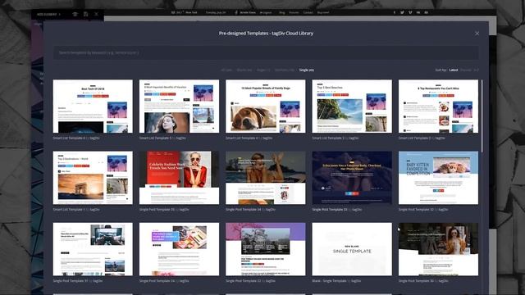This screenshot has width=525, height=295.
Task: Open Top 5 Destinations template thumbnail
Action: point(93,178)
